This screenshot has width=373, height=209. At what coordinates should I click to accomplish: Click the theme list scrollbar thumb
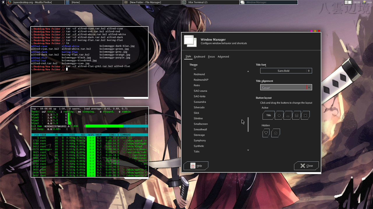pyautogui.click(x=248, y=125)
